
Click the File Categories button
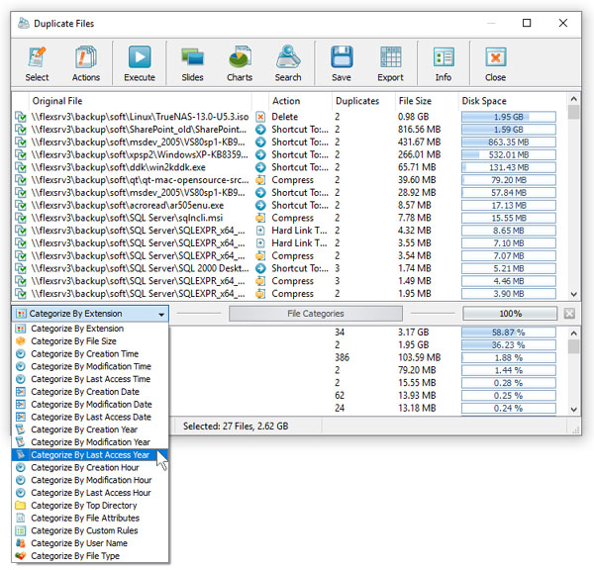[316, 314]
